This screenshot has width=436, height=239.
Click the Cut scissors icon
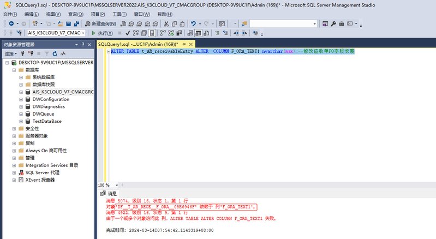pyautogui.click(x=166, y=23)
